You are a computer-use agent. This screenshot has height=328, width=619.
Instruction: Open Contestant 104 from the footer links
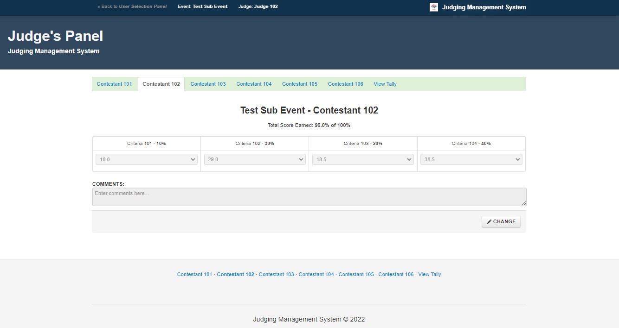tap(316, 275)
